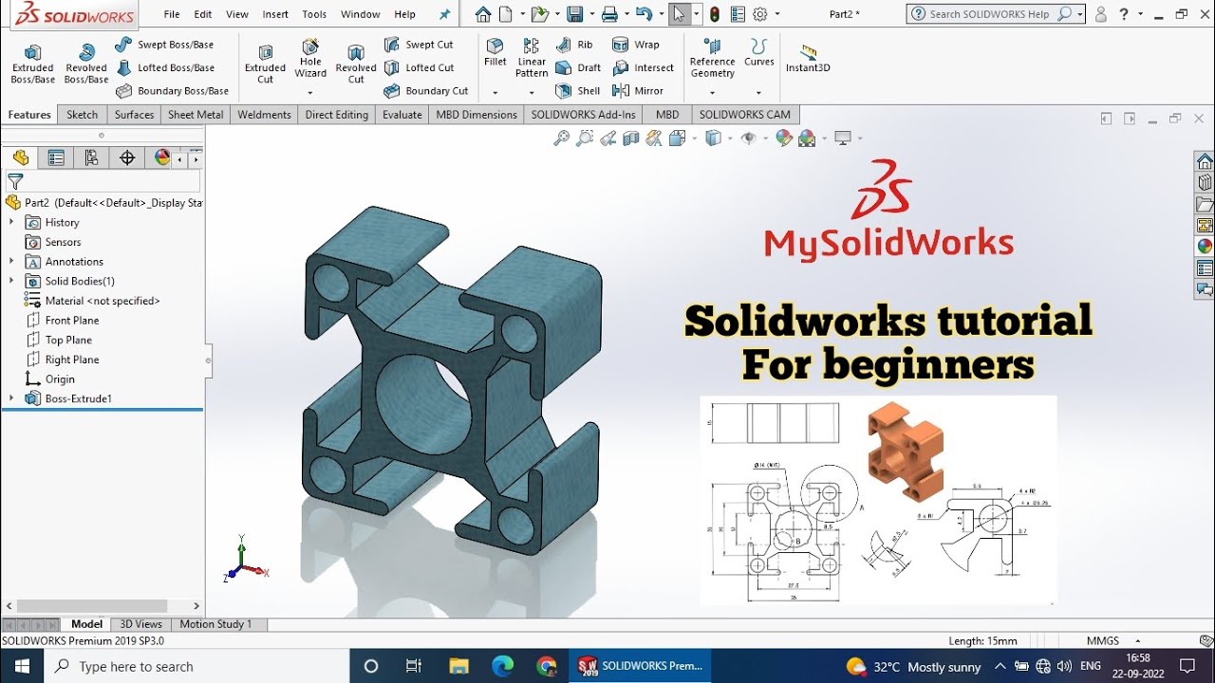The width and height of the screenshot is (1215, 683).
Task: Open the File menu
Action: (172, 14)
